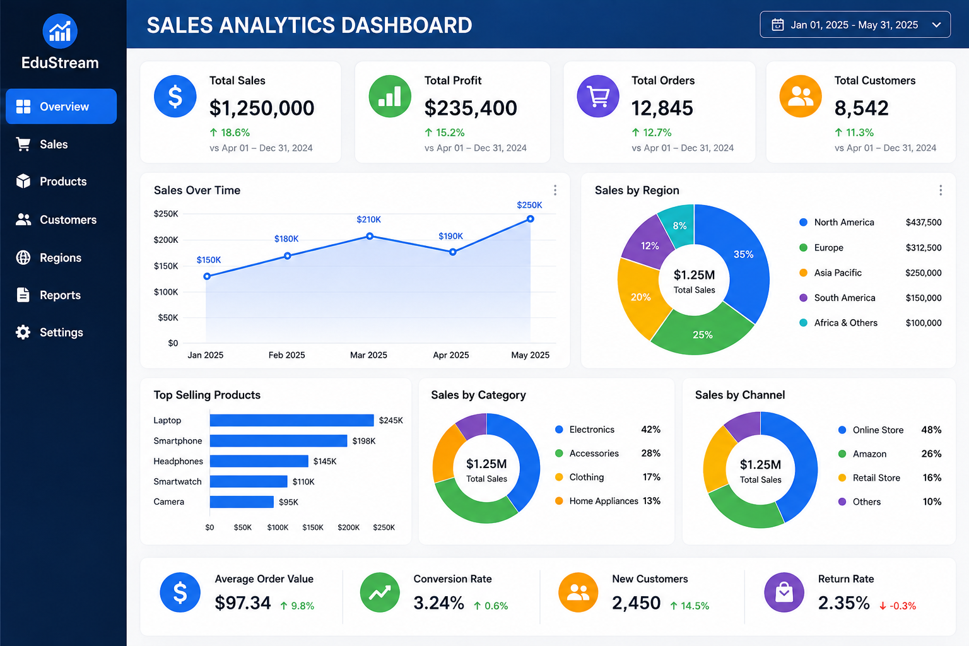The image size is (969, 646).
Task: Click the Average Order Value dollar icon
Action: pos(180,592)
